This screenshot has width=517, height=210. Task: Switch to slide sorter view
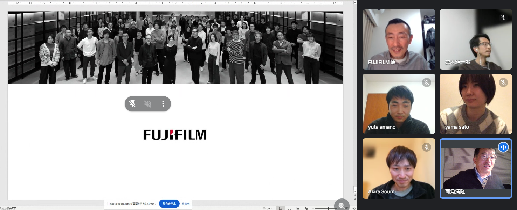pyautogui.click(x=289, y=208)
